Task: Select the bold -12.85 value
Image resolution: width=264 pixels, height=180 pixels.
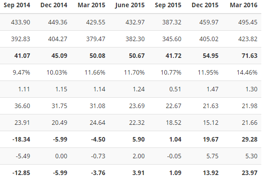Action: pos(21,173)
